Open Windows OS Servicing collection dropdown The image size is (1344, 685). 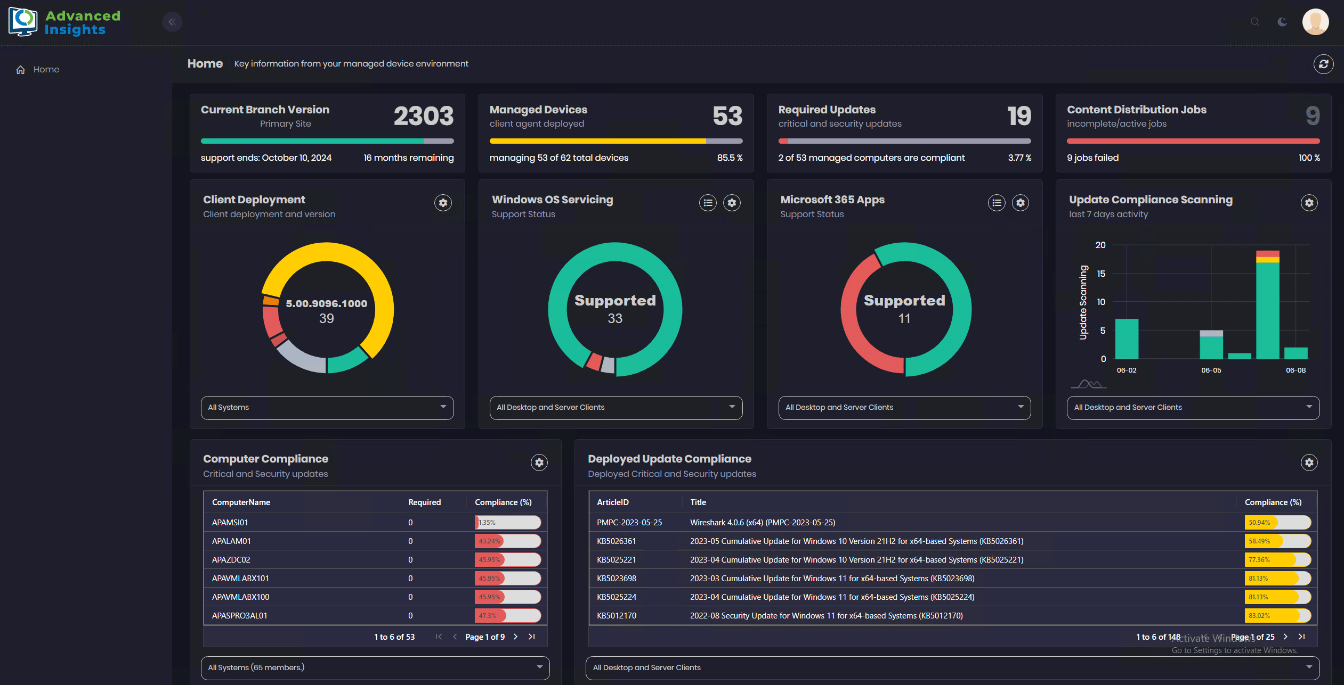(x=616, y=408)
